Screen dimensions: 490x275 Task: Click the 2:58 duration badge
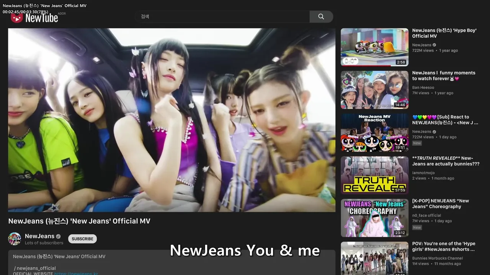tap(401, 62)
